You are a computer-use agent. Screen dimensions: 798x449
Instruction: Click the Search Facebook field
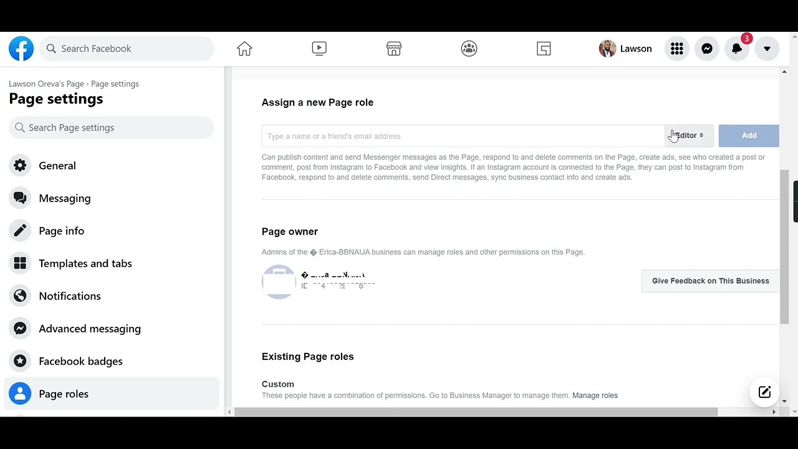pyautogui.click(x=127, y=49)
